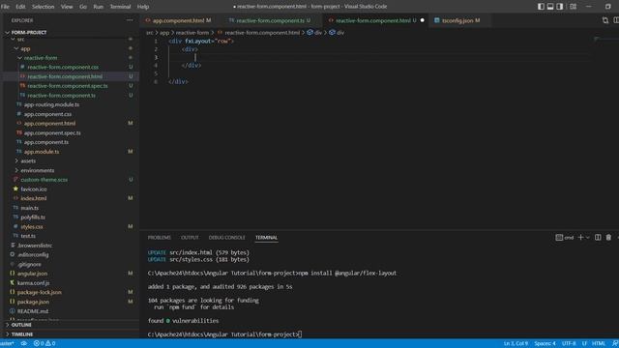Screen dimensions: 619x348
Task: Open index.html file
Action: point(34,198)
